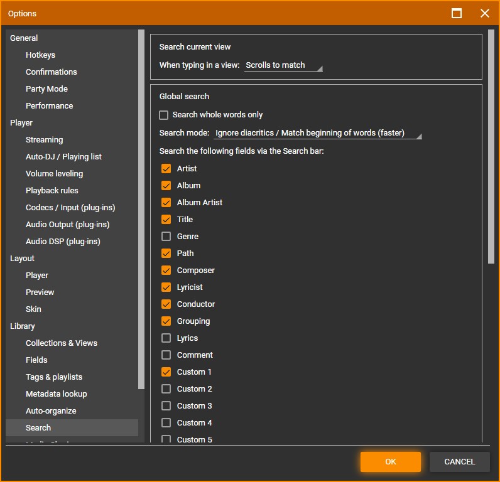Open the Hotkeys options page
This screenshot has width=500, height=482.
[x=40, y=55]
